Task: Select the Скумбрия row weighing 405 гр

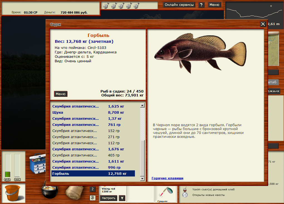Action: 93,155
